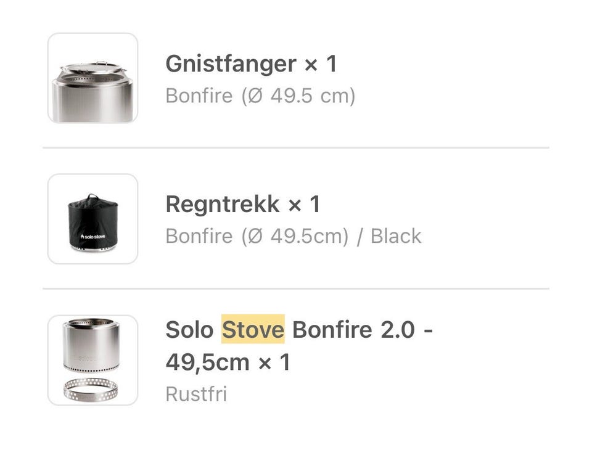Screen dimensions: 592x458
Task: Click the spark screen lid in the Gnistfanger image
Action: click(94, 68)
